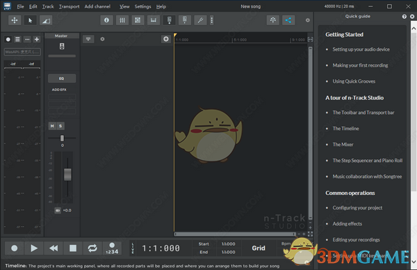Click the Master speaker output icon
The height and width of the screenshot is (270, 417).
(x=62, y=47)
